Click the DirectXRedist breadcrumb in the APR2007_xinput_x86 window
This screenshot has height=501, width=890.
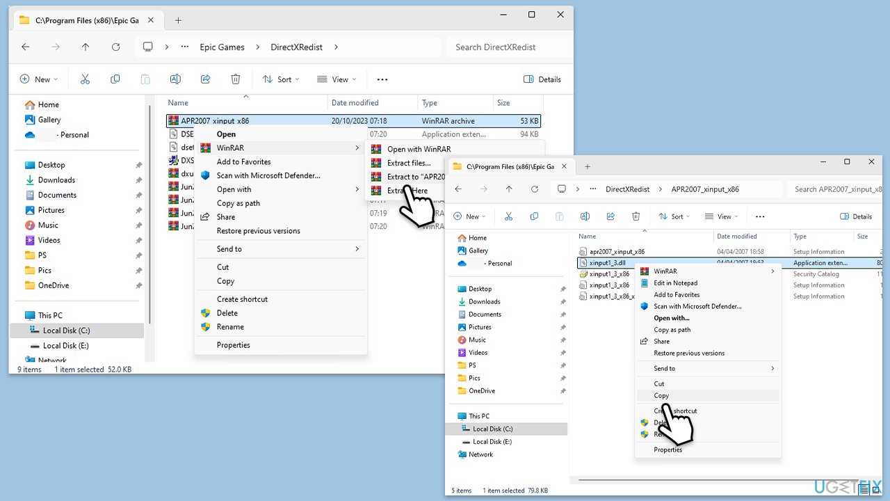coord(628,189)
